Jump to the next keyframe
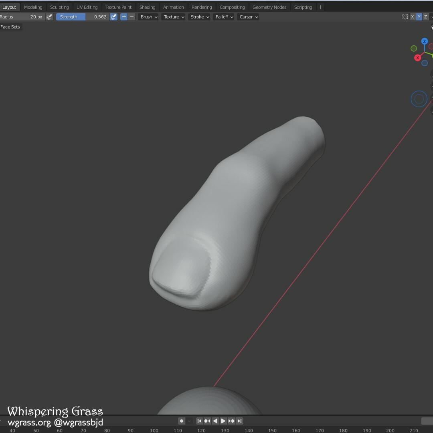 tap(231, 421)
